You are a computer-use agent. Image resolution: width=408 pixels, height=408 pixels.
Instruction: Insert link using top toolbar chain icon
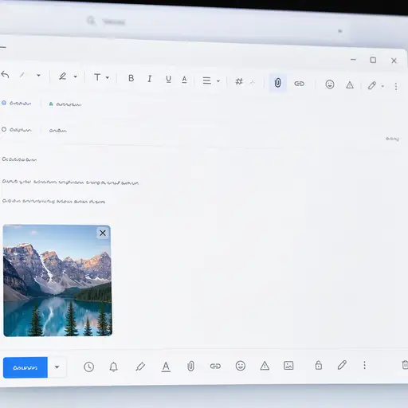tap(300, 84)
